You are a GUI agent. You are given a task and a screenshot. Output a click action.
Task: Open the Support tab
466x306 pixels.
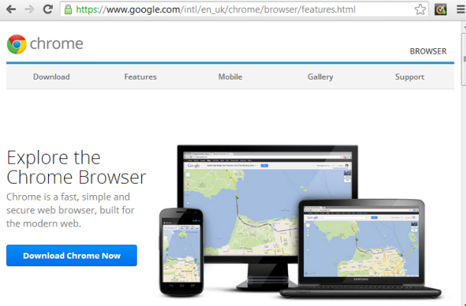[409, 76]
